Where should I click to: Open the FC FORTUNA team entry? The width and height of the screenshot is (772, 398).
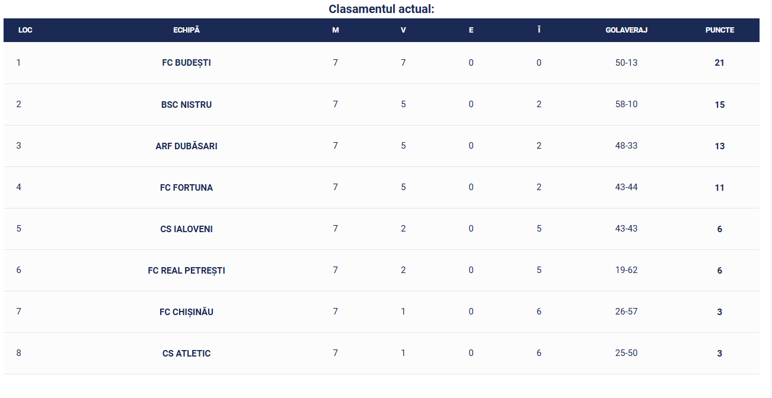[x=186, y=187]
